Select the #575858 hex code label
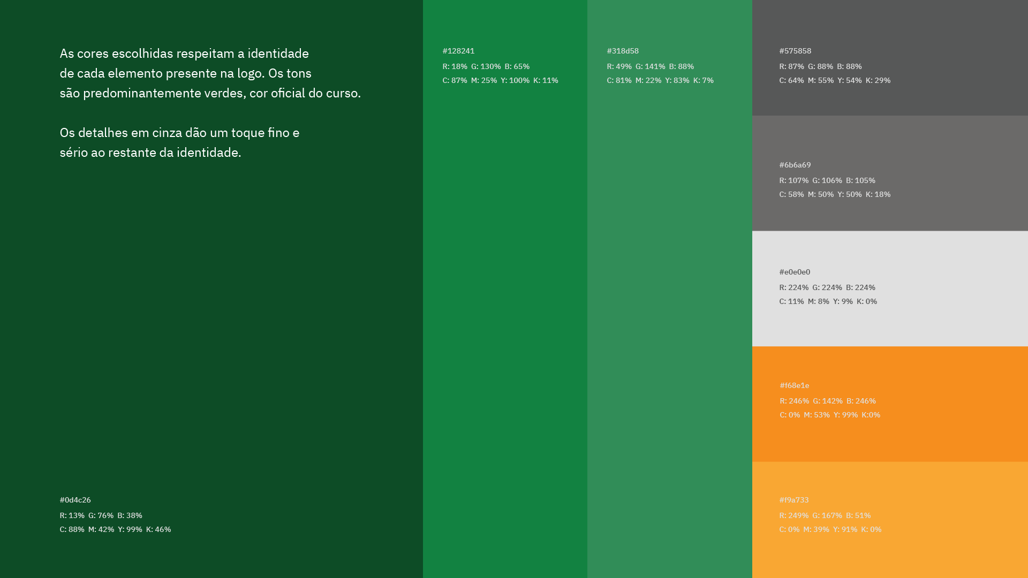Screen dimensions: 1028x578 point(795,51)
